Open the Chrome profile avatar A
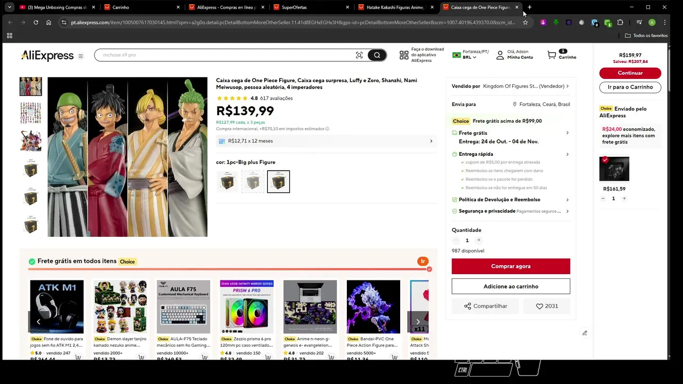This screenshot has height=384, width=683. 652,22
